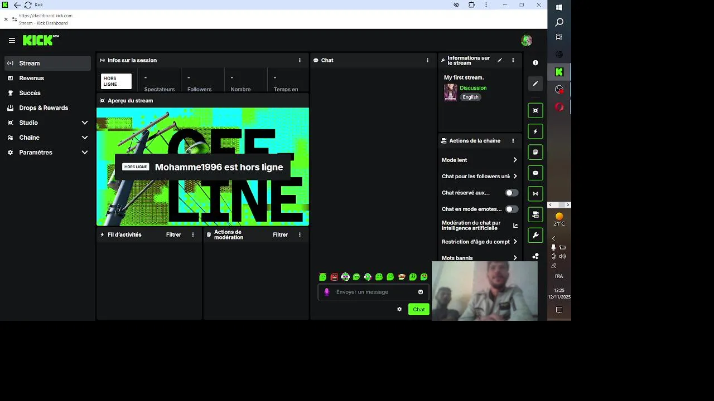Open the Windows notification center icon
Viewport: 714px width, 401px height.
559,310
